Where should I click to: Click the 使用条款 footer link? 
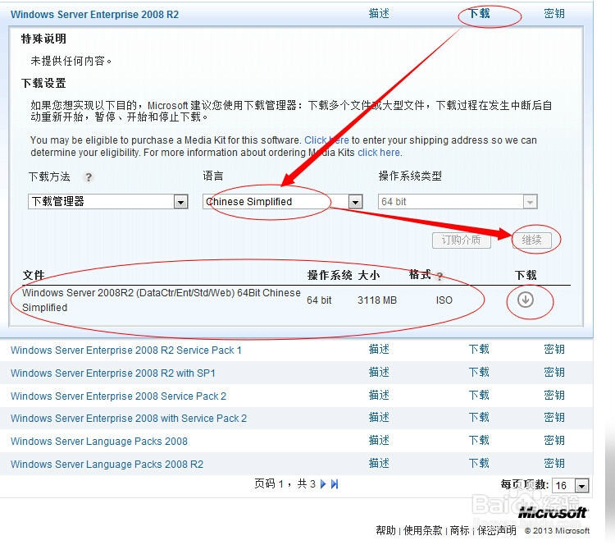click(423, 530)
